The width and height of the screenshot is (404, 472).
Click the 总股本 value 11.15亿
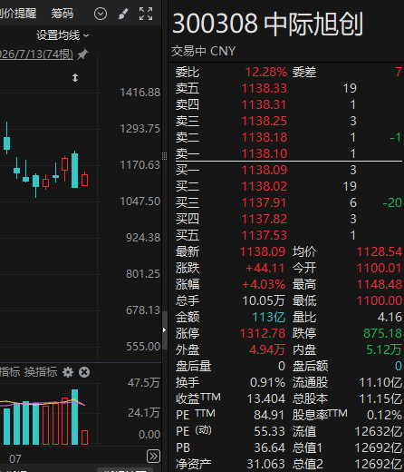(380, 398)
